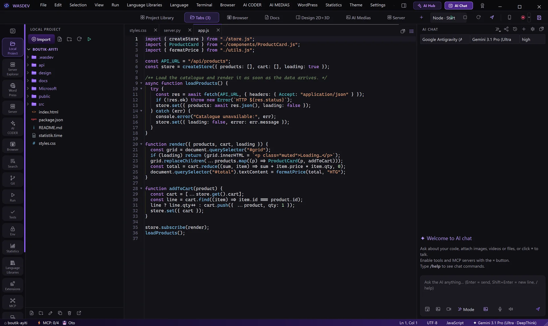Screen dimensions: 548x326
Task: Click the mobile device preview icon
Action: click(x=509, y=17)
